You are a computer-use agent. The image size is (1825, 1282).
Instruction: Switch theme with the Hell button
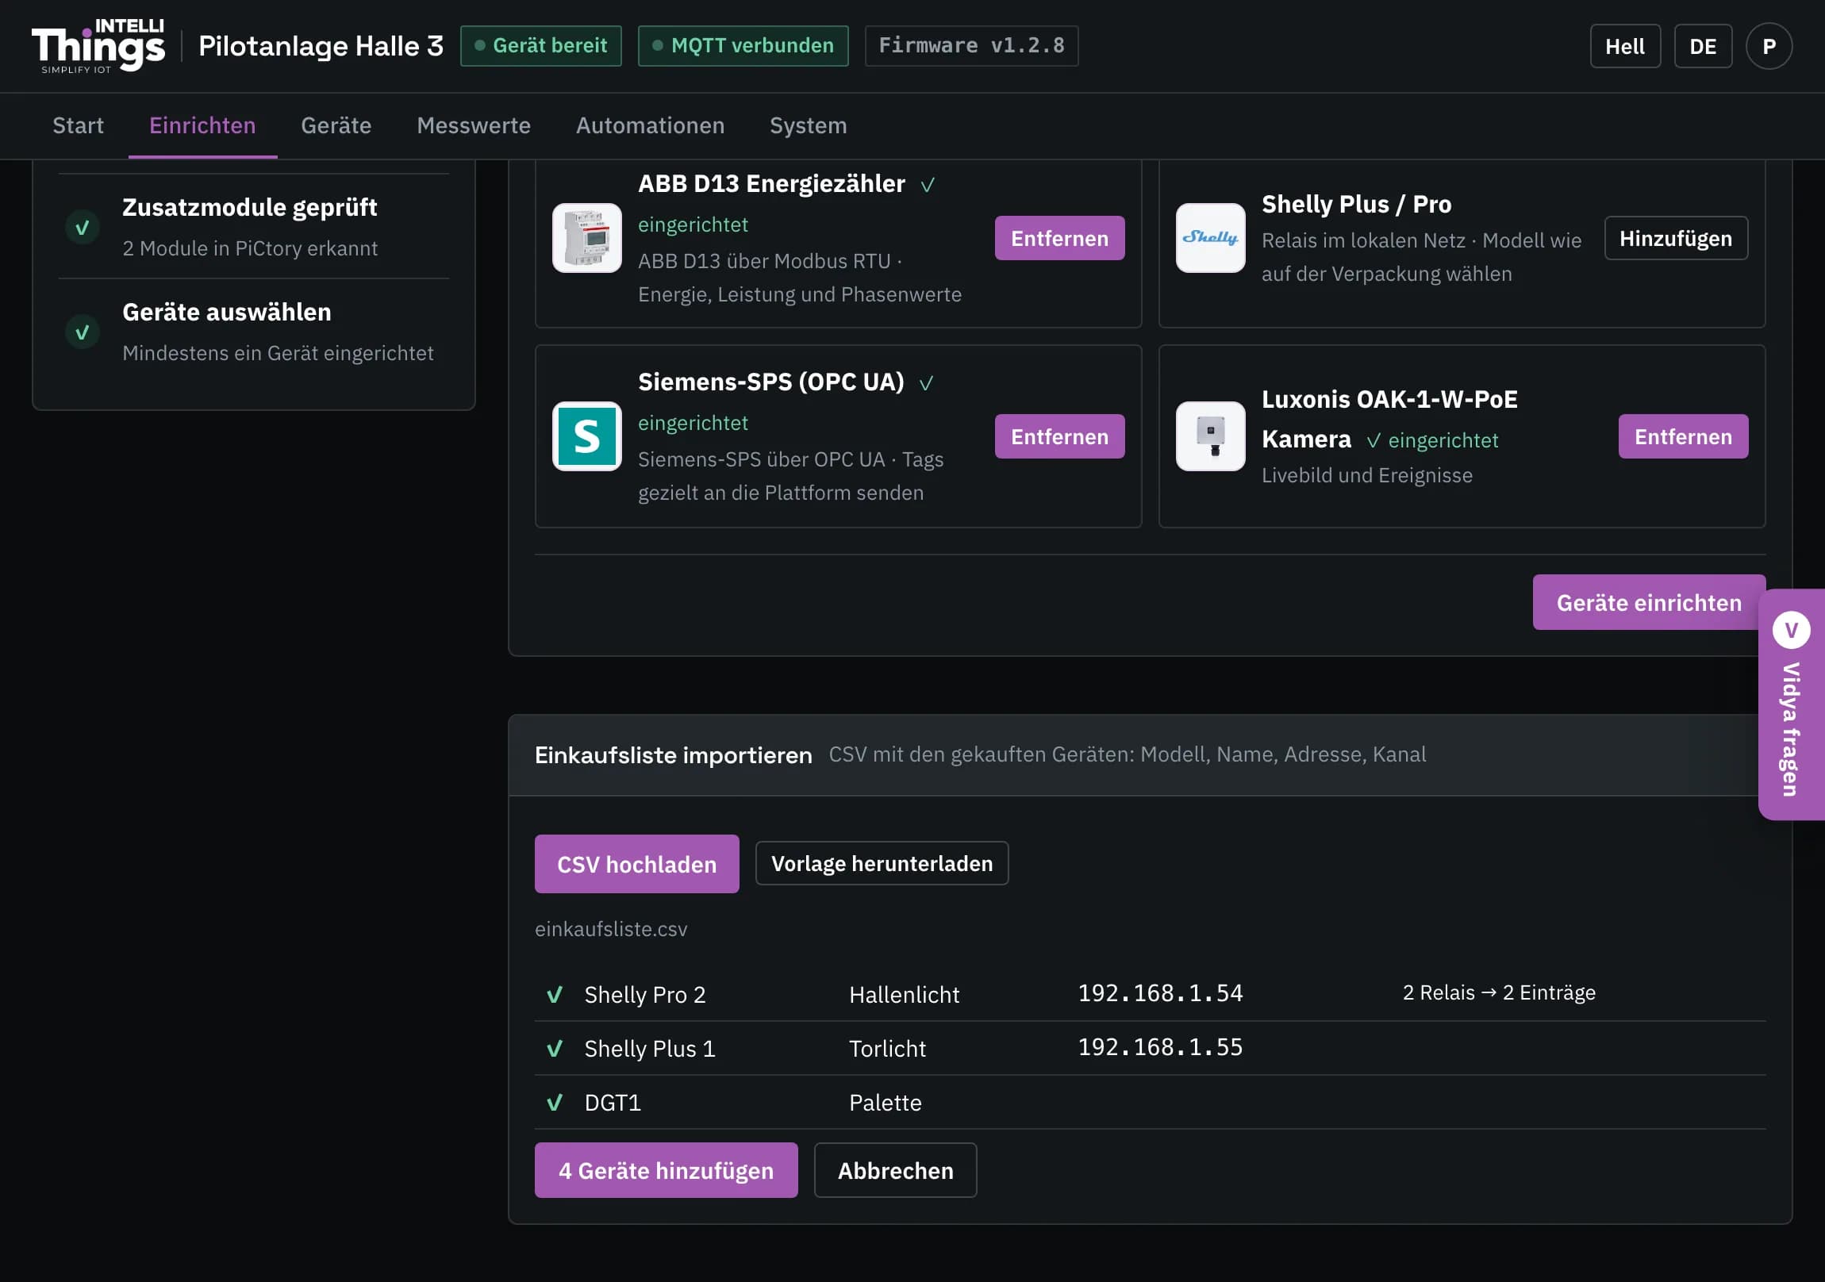[x=1625, y=46]
